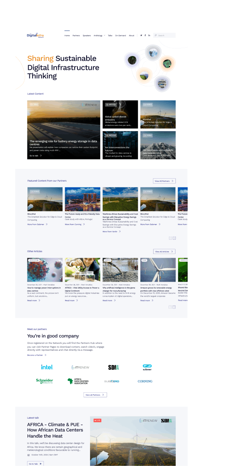Open the Home nav item
This screenshot has width=238, height=466.
click(x=67, y=35)
